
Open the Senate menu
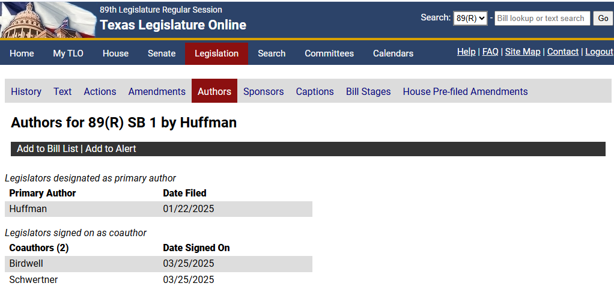tap(162, 53)
